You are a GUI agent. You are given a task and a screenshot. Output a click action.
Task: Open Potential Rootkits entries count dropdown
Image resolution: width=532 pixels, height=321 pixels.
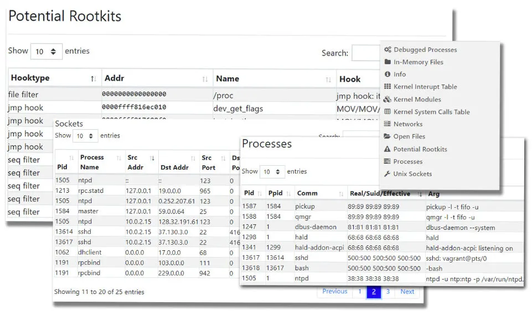(47, 51)
